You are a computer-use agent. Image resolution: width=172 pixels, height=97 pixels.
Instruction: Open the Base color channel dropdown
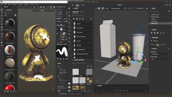[60, 21]
